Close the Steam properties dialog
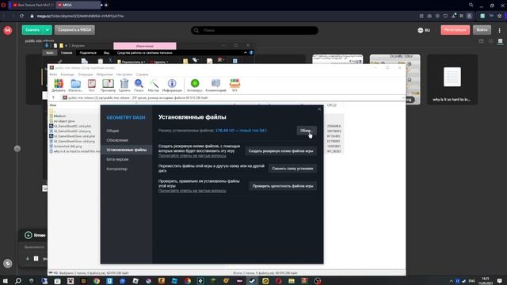This screenshot has height=285, width=507. [x=319, y=109]
